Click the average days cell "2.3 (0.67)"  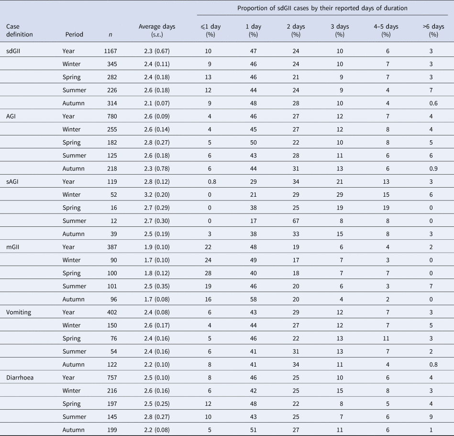pos(154,51)
